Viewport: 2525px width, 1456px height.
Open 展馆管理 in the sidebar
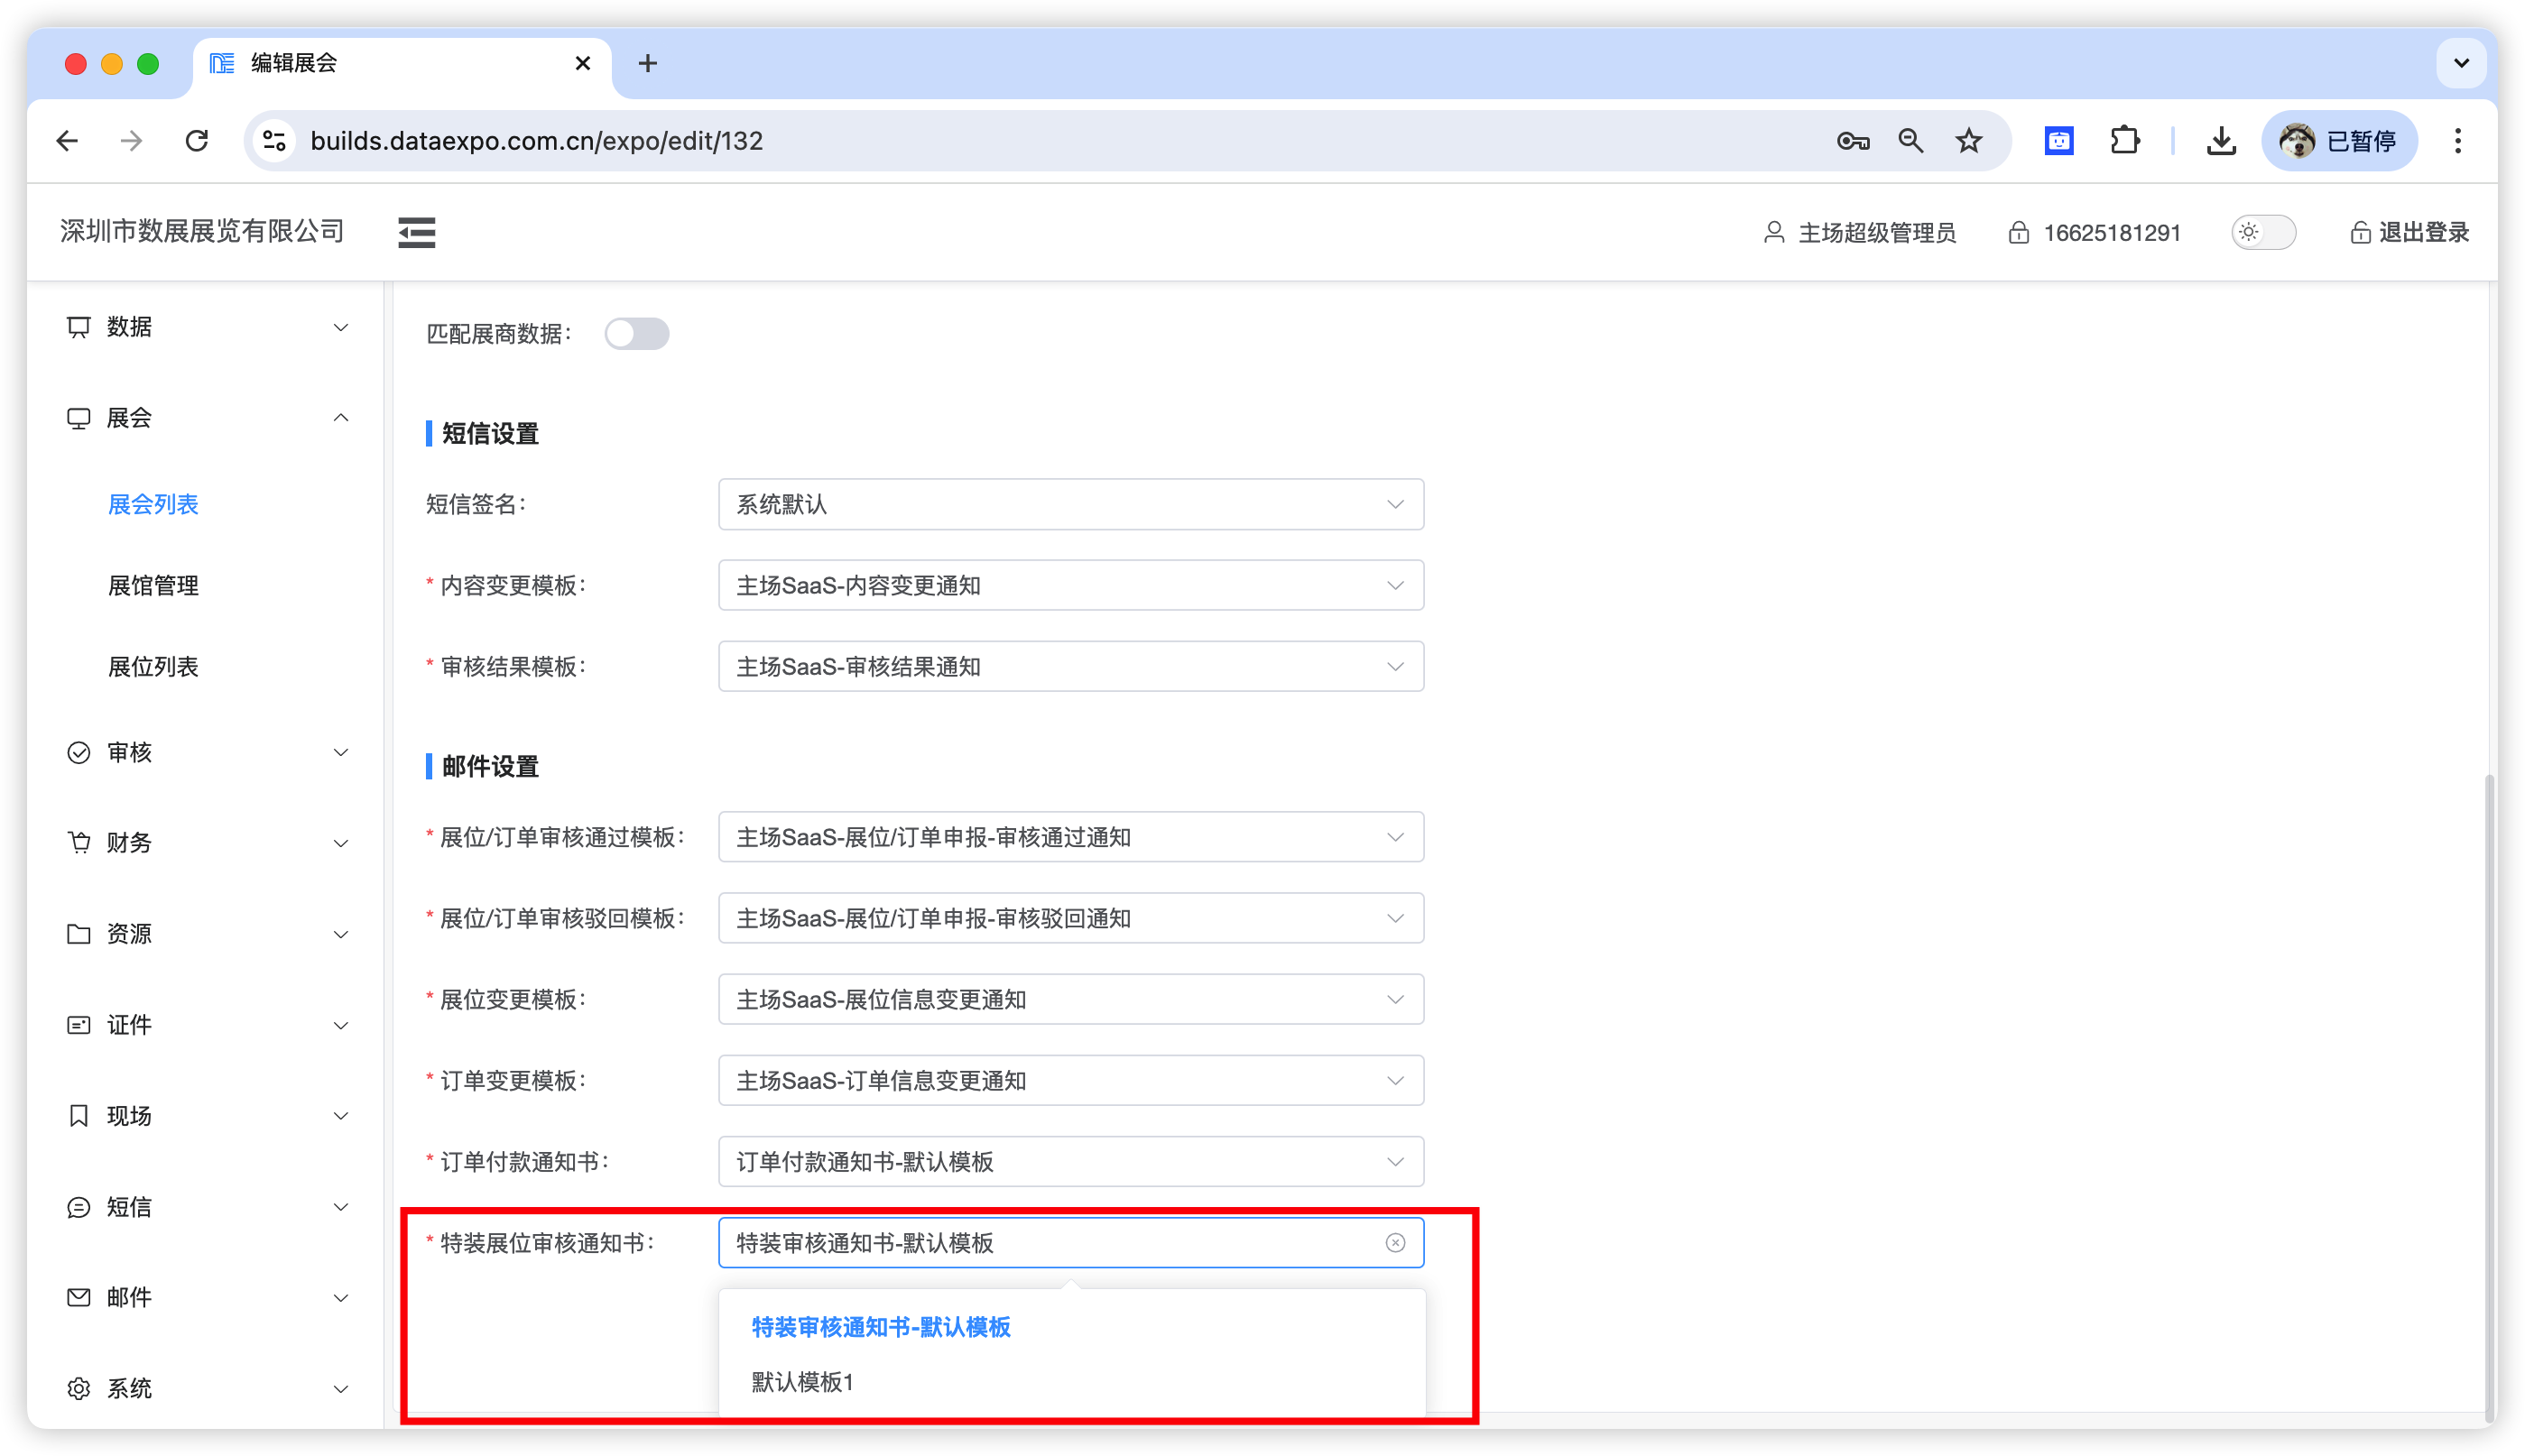click(x=153, y=585)
